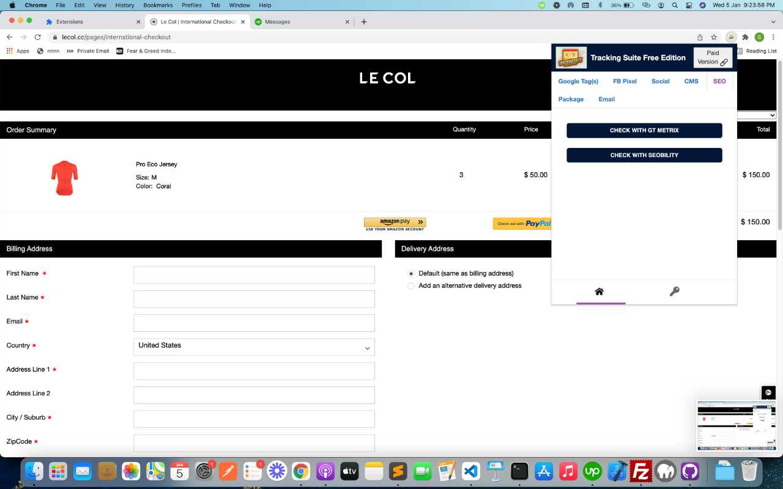Click the City / Suburb field
Viewport: 783px width, 489px height.
(254, 419)
